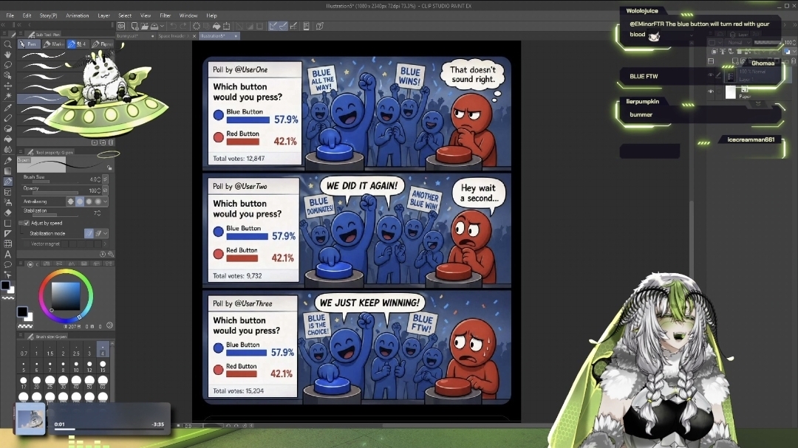Toggle the Adjust by speed checkbox
Screen dimensions: 798x448
pos(27,223)
